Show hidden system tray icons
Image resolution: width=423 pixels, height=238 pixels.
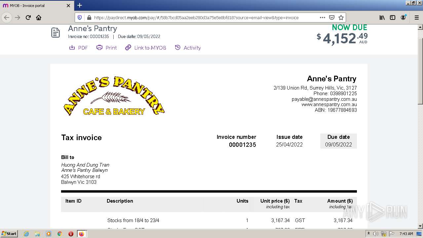coord(369,234)
